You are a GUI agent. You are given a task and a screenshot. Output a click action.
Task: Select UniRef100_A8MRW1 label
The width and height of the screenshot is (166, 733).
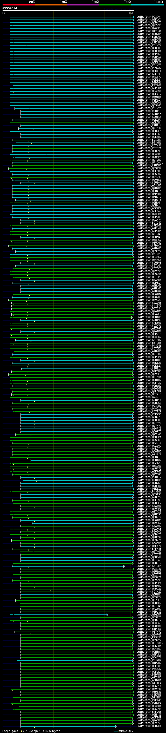pyautogui.click(x=149, y=680)
